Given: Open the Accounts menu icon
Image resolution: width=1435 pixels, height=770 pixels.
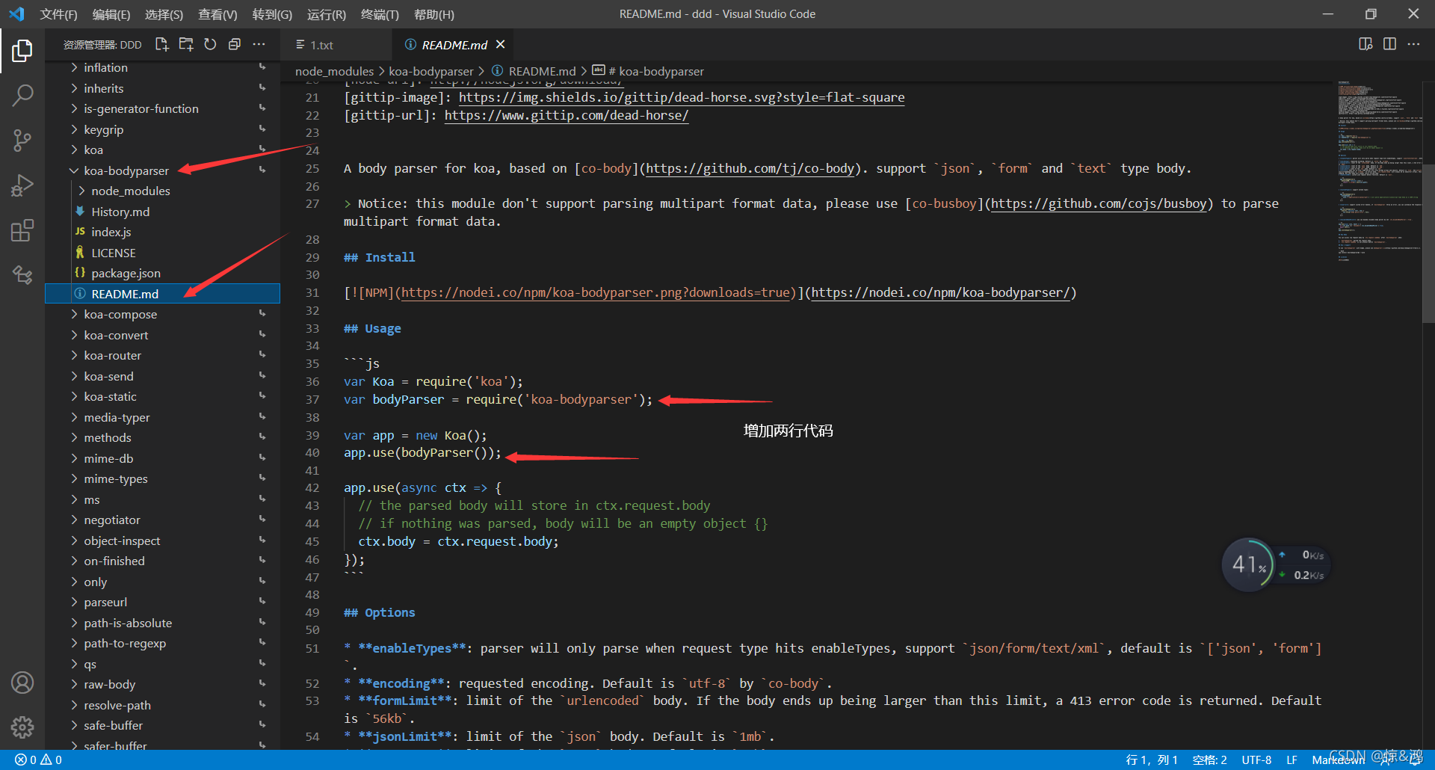Looking at the screenshot, I should [22, 683].
